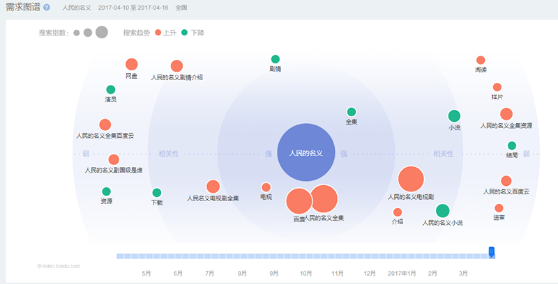Click the green 剧情 bubble
Image resolution: width=558 pixels, height=284 pixels.
(276, 59)
